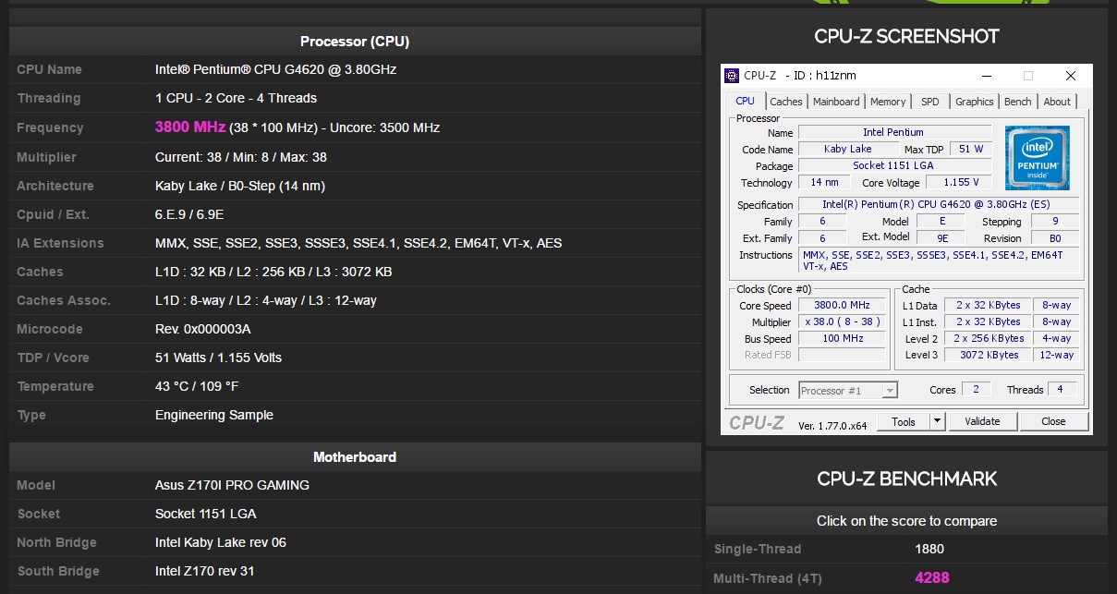Click the Code Name field Kaby Lake
Viewport: 1117px width, 594px height.
click(848, 149)
